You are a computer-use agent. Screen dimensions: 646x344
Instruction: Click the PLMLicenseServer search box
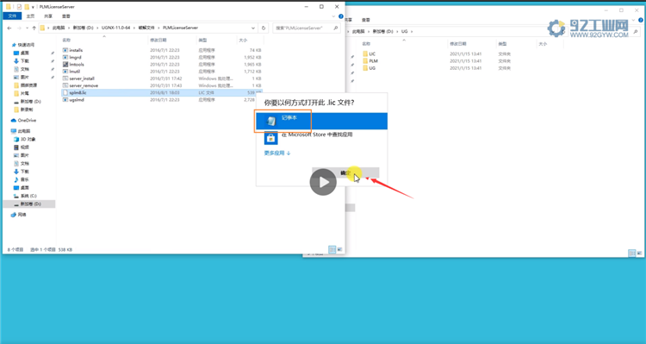(x=306, y=28)
